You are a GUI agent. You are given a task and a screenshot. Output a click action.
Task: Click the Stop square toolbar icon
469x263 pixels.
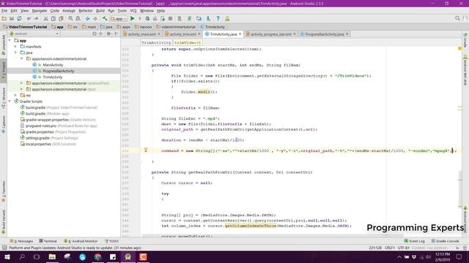point(170,18)
